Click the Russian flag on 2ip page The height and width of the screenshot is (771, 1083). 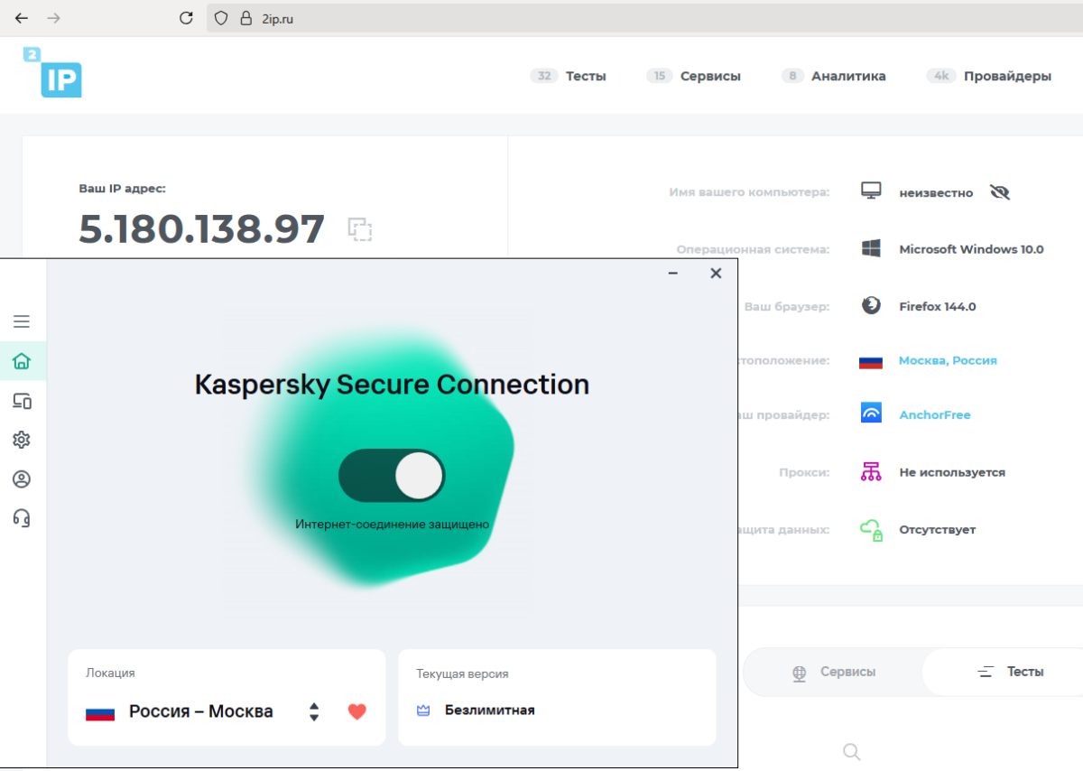[x=871, y=361]
